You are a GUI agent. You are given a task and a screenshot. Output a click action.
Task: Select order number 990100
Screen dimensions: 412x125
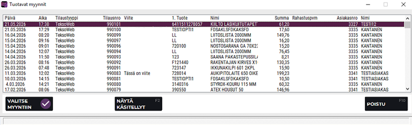pos(114,29)
